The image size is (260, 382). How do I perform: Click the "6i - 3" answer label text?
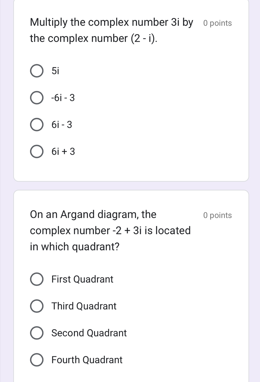(62, 125)
